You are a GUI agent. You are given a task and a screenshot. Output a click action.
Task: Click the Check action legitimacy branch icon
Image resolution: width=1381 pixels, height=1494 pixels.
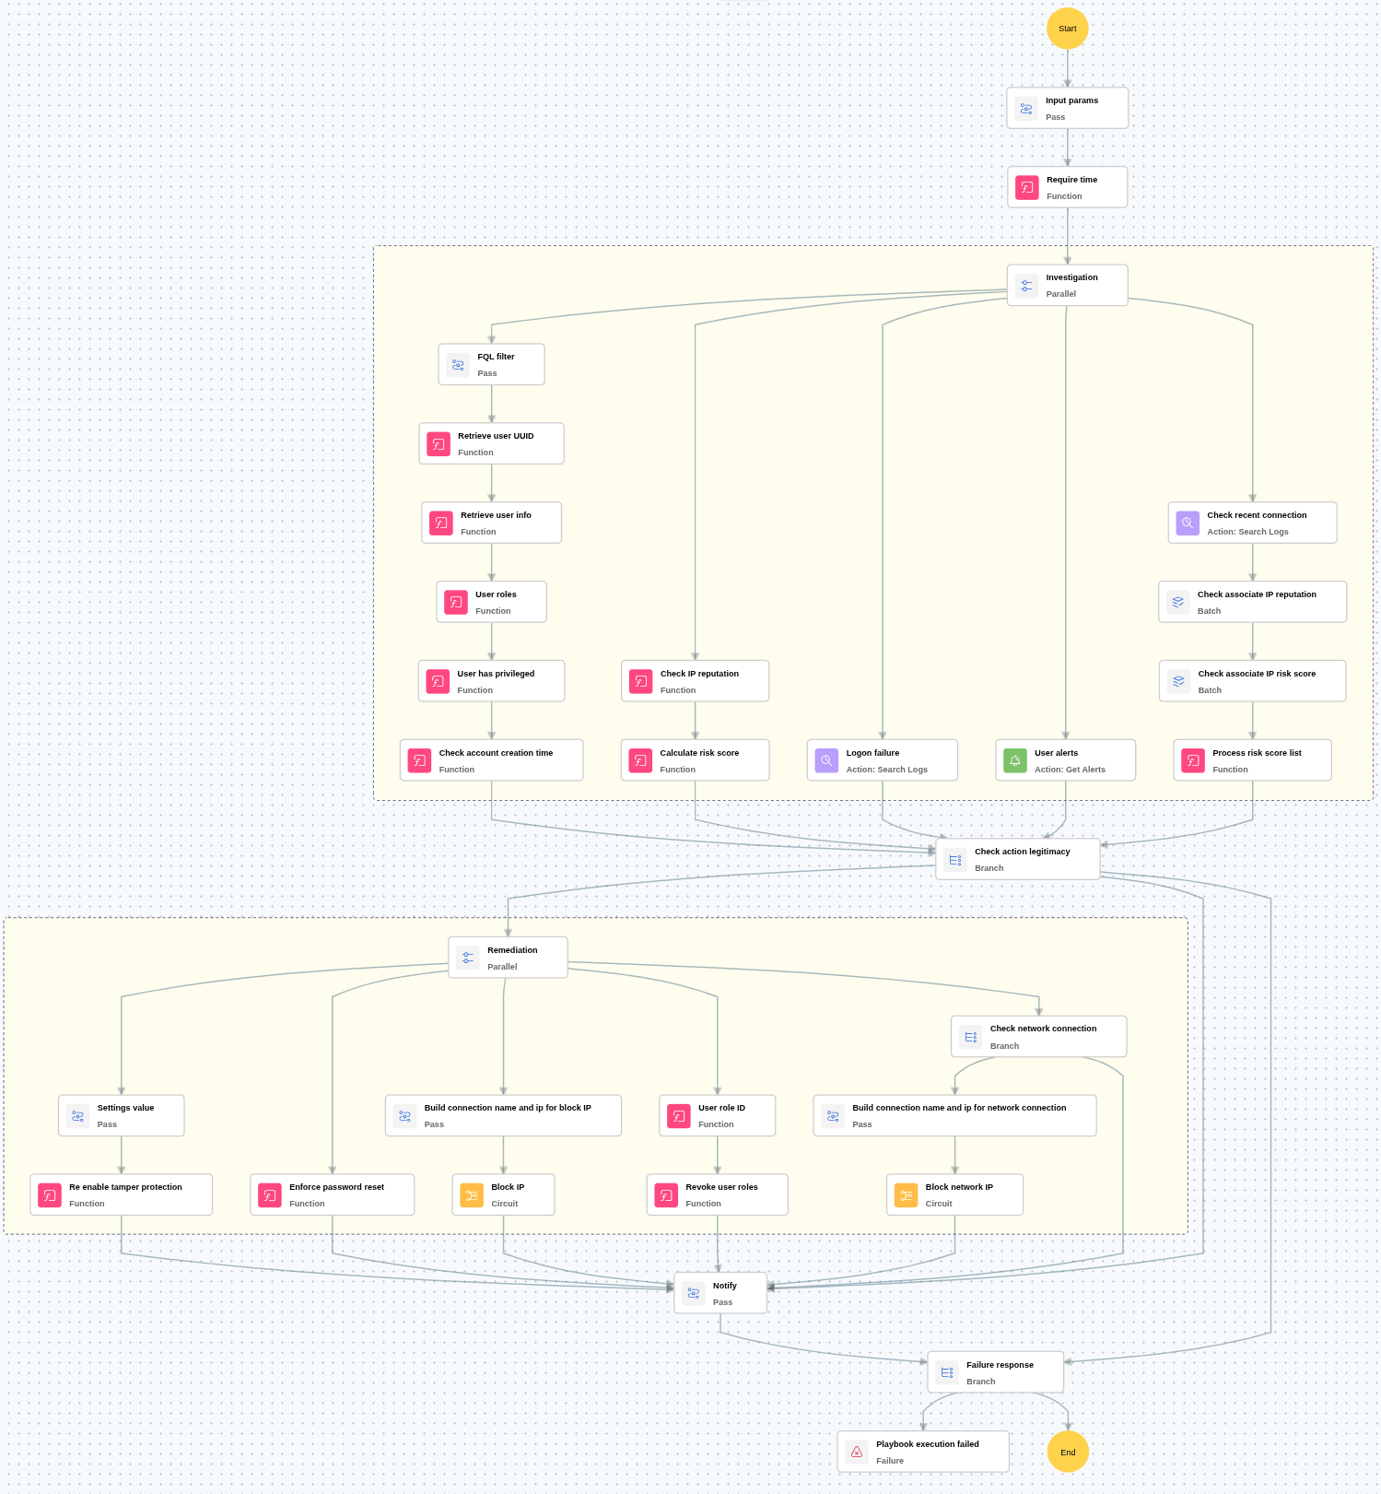pos(955,860)
